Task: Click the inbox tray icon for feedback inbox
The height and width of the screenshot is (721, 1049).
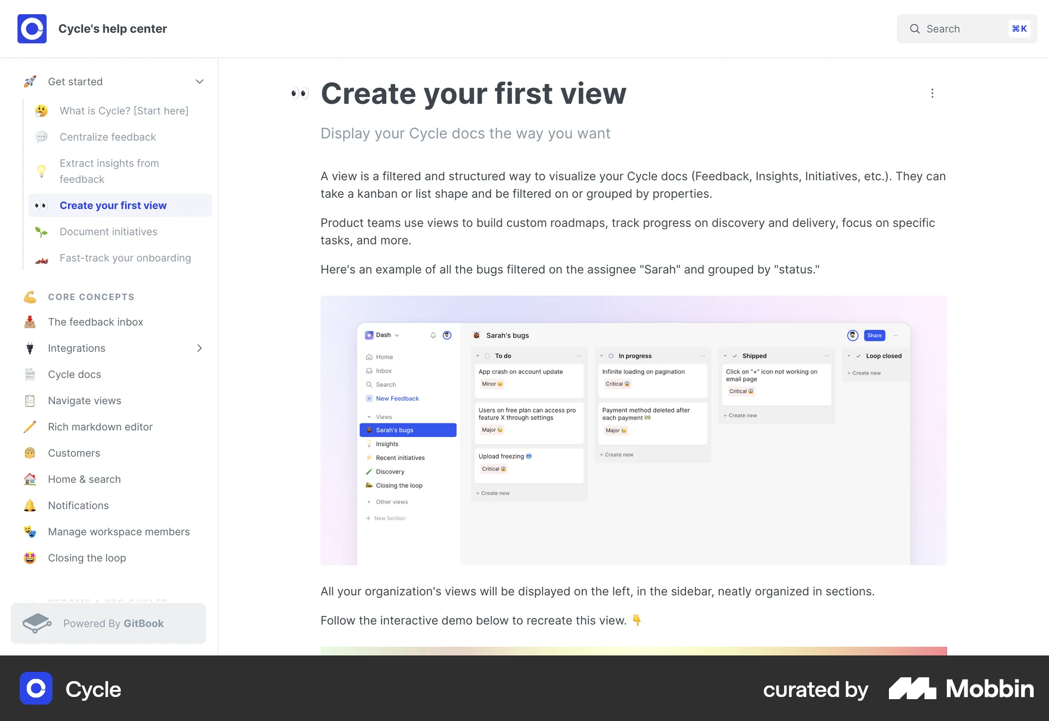Action: [x=30, y=322]
